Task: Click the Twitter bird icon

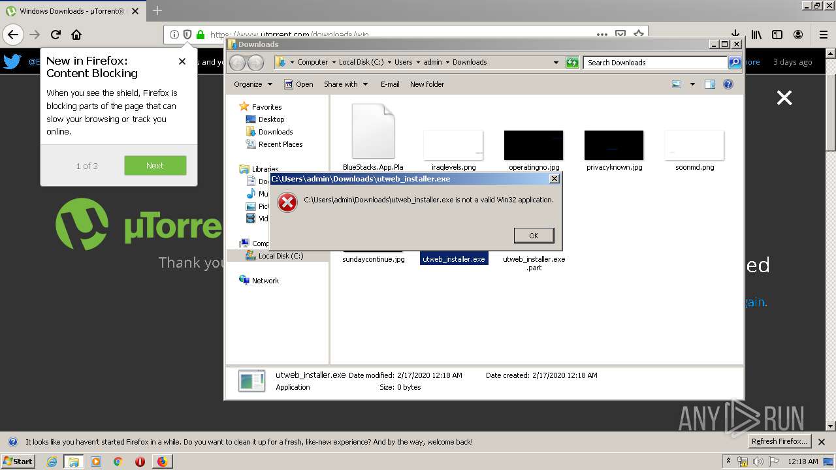Action: point(12,62)
